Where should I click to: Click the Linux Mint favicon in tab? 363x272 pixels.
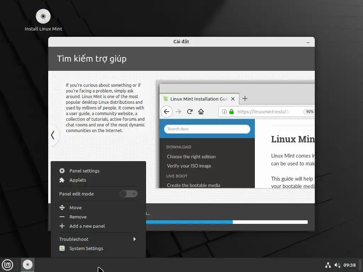(166, 99)
